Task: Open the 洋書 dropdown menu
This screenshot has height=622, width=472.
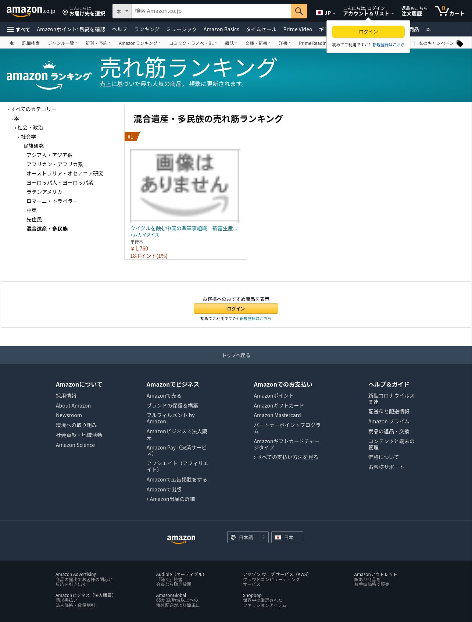Action: click(x=285, y=43)
